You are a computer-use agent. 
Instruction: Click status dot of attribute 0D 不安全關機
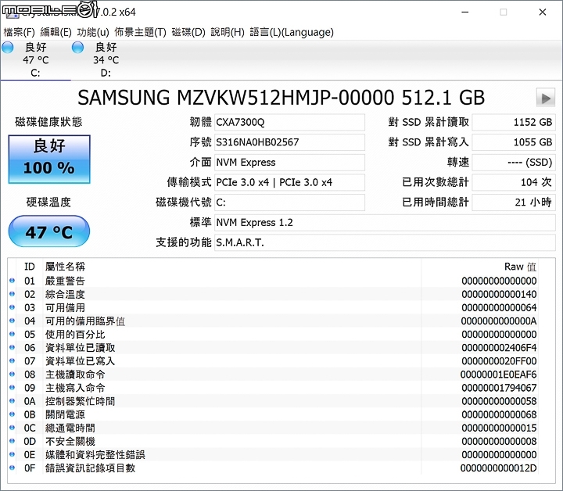(12, 441)
